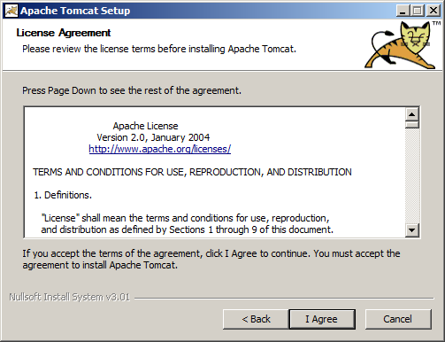Click the scroll up arrow of the license box
The height and width of the screenshot is (342, 445).
coord(412,114)
